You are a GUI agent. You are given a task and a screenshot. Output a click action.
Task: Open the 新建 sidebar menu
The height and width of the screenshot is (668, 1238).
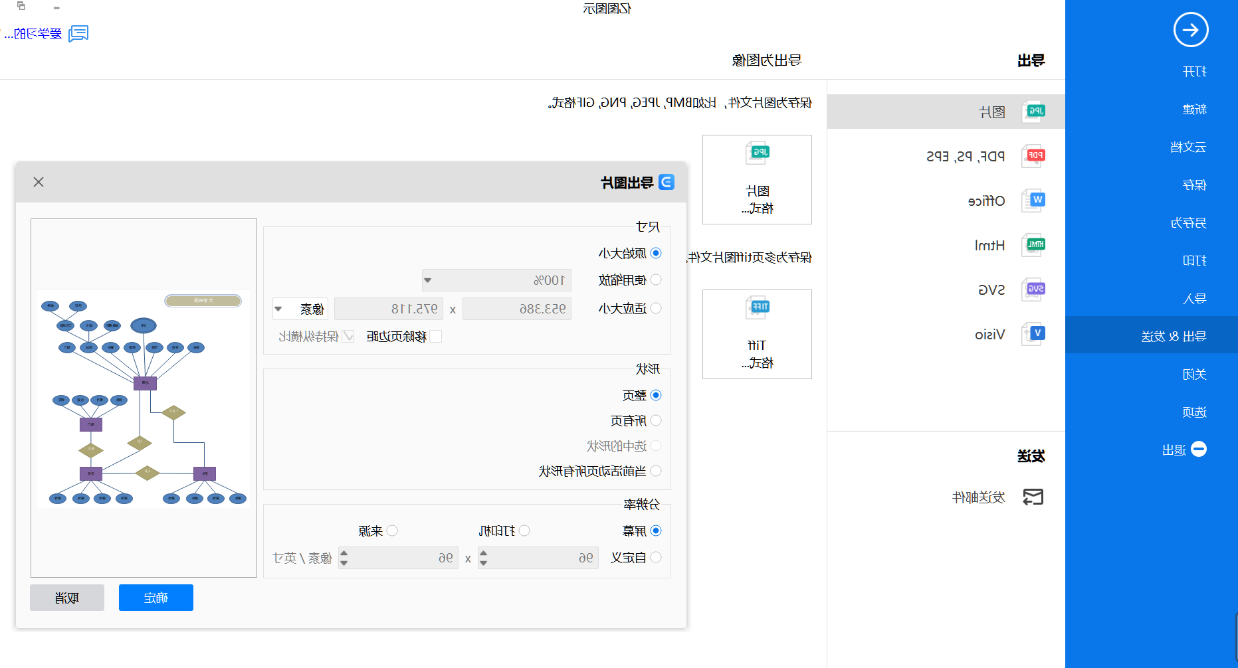click(1152, 109)
